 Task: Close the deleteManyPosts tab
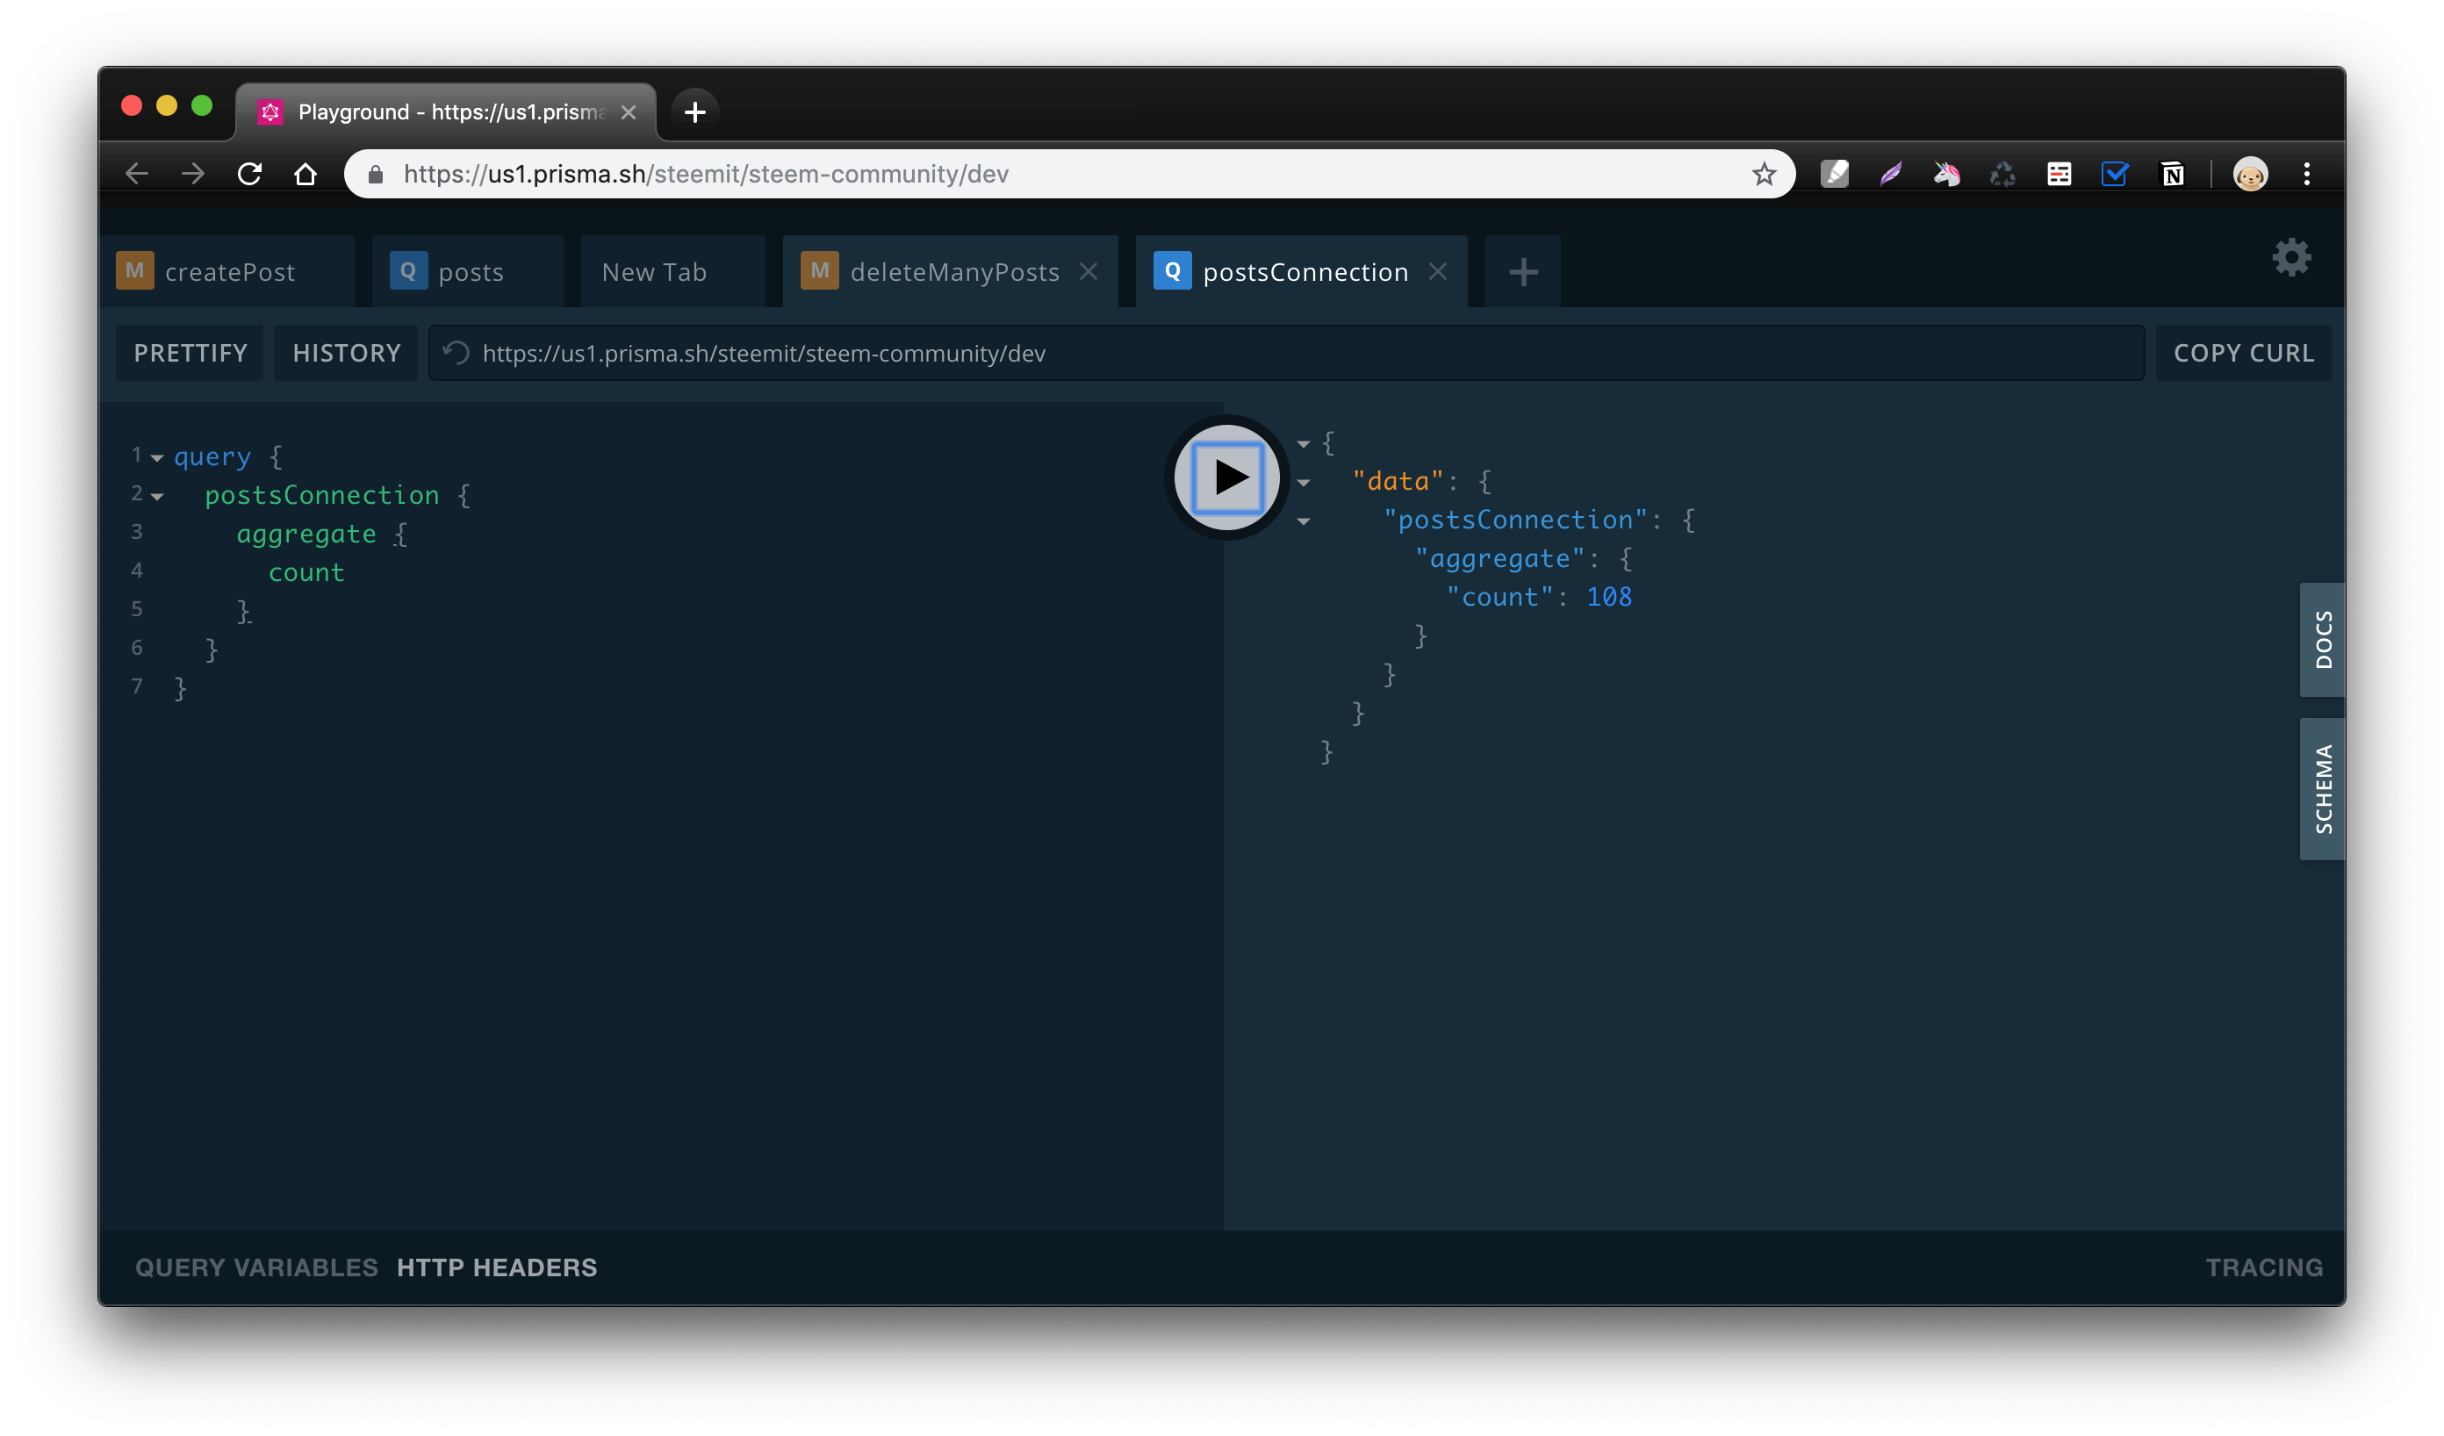point(1089,272)
